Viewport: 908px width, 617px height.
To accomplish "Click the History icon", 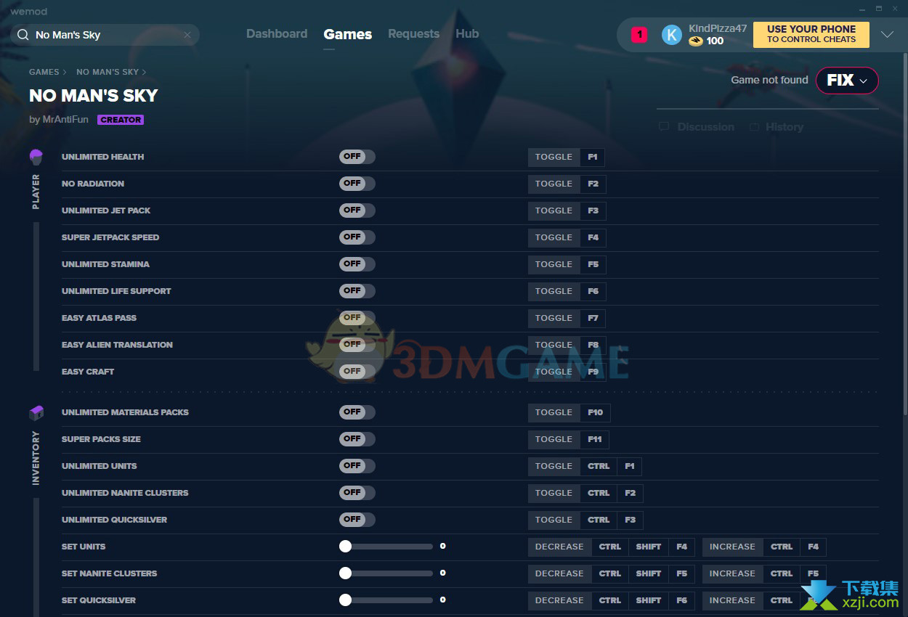I will [x=754, y=127].
